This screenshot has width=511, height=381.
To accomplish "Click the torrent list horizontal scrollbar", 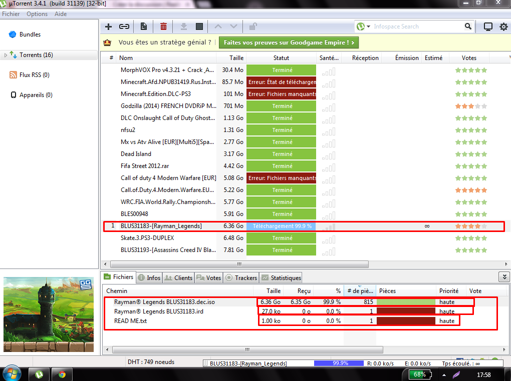I will click(239, 264).
